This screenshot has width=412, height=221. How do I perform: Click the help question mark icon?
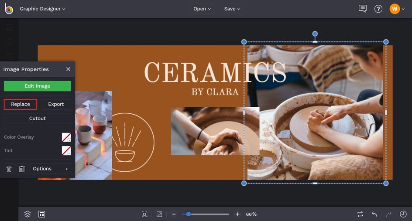click(378, 9)
